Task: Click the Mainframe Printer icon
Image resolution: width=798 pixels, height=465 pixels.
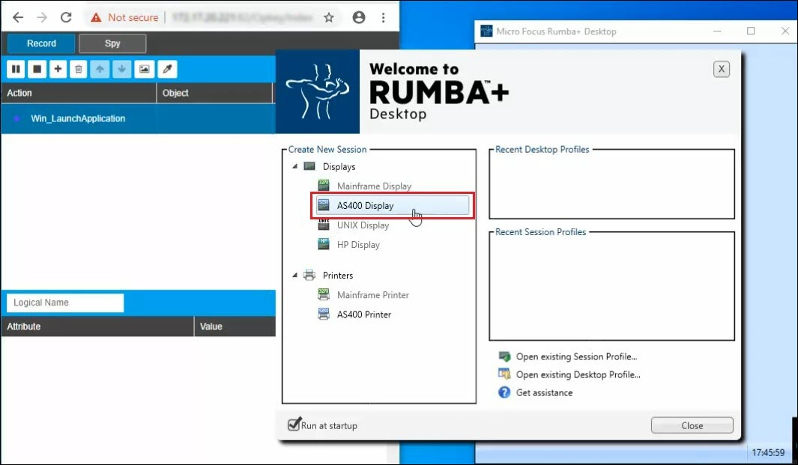Action: click(324, 294)
